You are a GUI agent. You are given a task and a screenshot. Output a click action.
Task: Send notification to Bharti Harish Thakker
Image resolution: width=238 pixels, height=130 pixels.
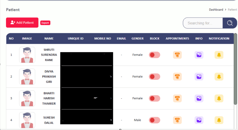click(219, 98)
